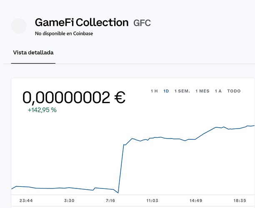255x208 pixels.
Task: Click the 11:03 time axis label
Action: click(152, 201)
